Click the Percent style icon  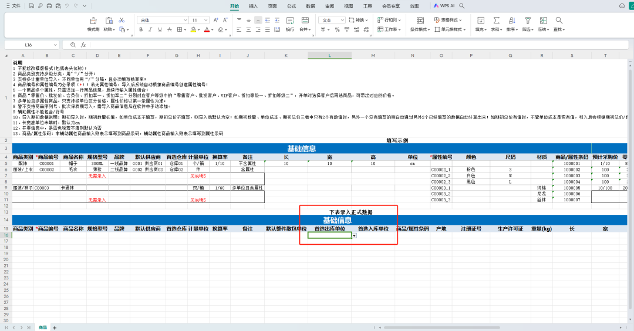point(337,29)
